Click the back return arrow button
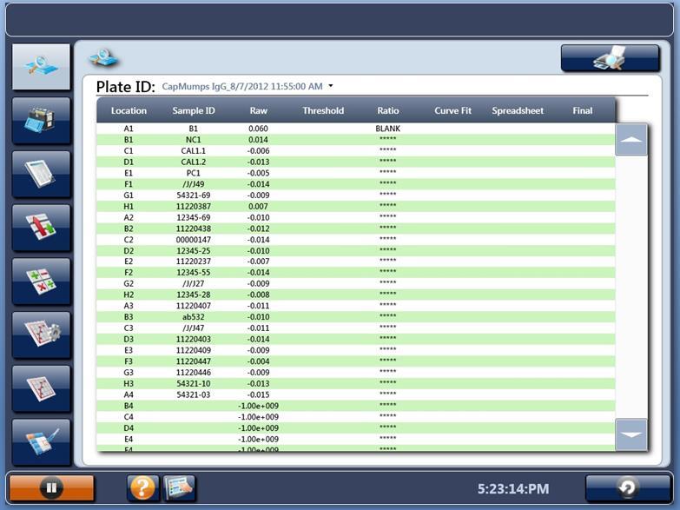Image resolution: width=680 pixels, height=510 pixels. point(627,488)
